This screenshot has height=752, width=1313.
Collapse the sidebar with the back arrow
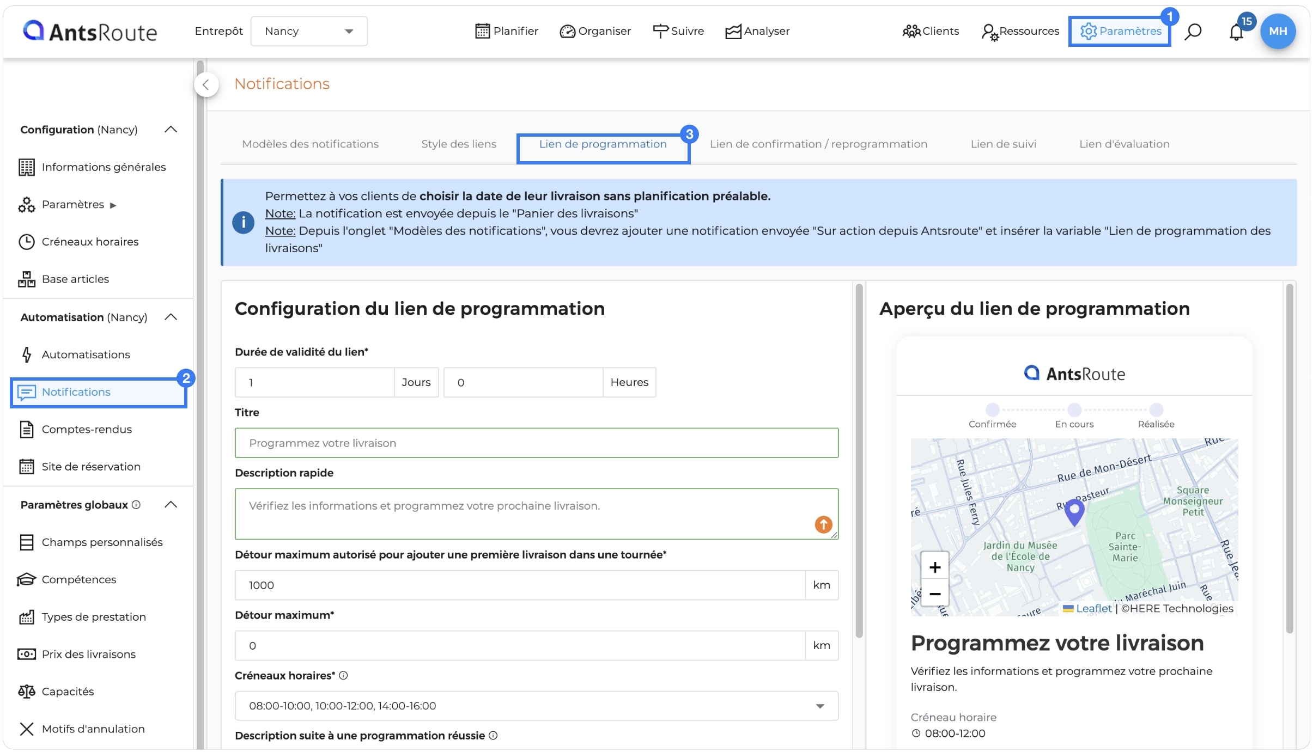(x=206, y=84)
